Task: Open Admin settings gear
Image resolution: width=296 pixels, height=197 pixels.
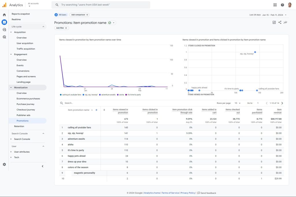Action: click(x=4, y=164)
